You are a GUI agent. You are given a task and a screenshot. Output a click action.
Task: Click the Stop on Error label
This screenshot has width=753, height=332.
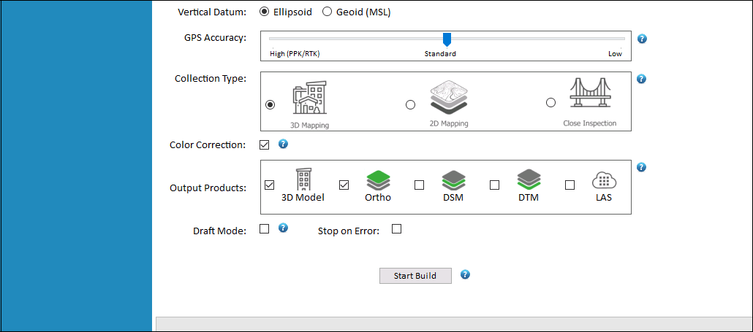click(x=349, y=231)
